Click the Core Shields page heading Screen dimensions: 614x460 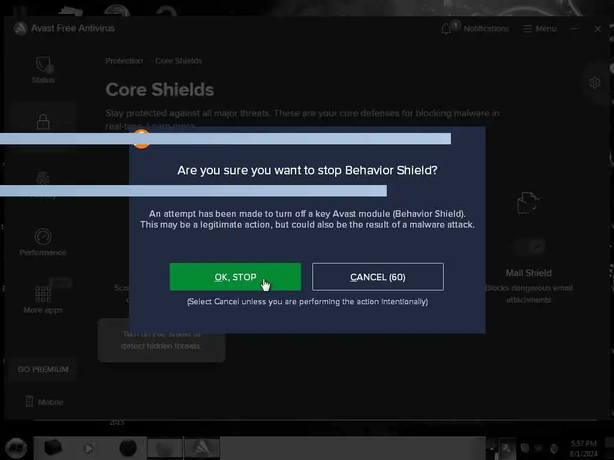(x=159, y=90)
